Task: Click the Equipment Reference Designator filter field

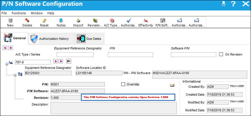Action: point(75,55)
